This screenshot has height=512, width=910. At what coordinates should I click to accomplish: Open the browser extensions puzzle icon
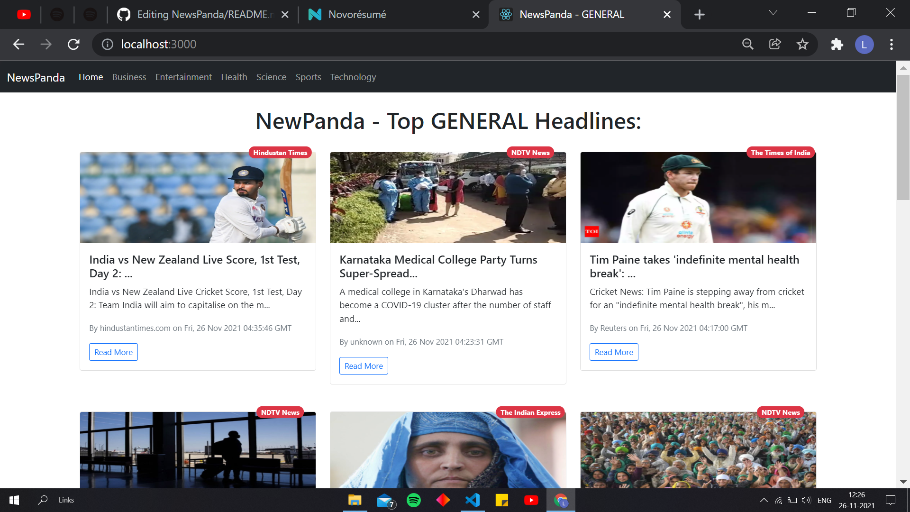point(837,44)
